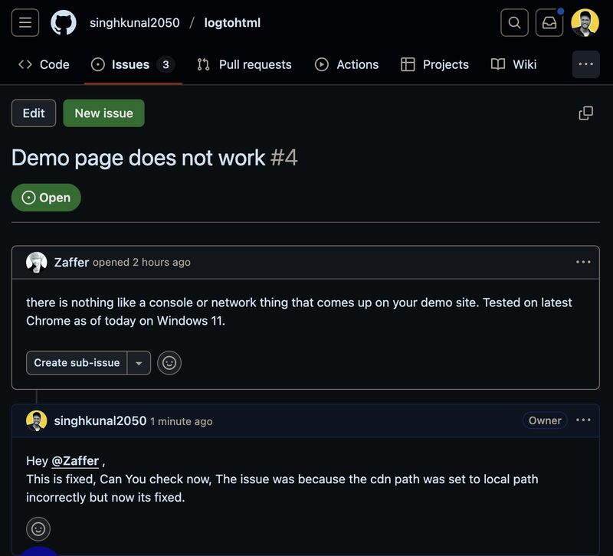The width and height of the screenshot is (613, 556).
Task: Open notifications inbox icon
Action: 549,23
